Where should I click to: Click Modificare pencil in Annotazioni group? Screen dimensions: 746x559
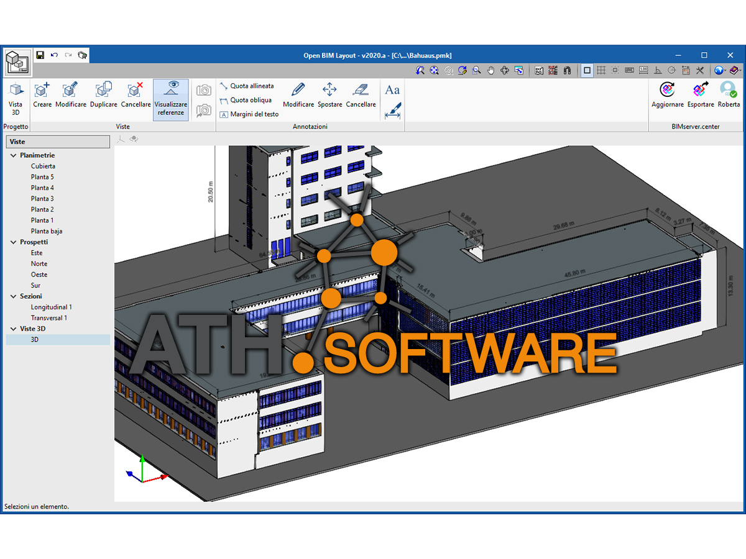[298, 95]
